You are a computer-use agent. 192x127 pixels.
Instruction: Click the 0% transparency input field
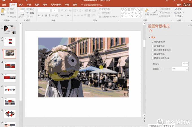point(179,69)
